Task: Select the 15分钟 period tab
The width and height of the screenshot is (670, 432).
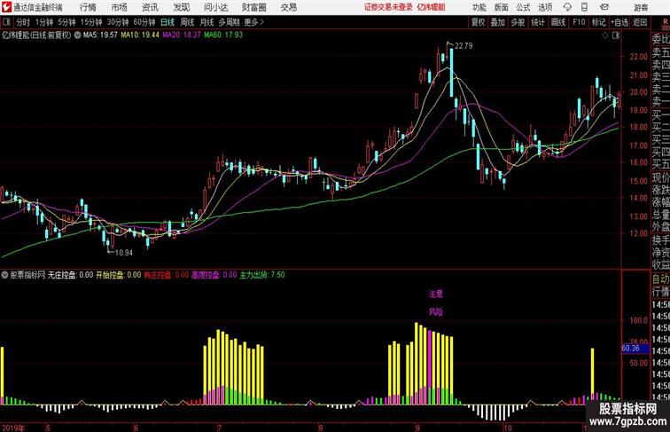Action: coord(91,22)
